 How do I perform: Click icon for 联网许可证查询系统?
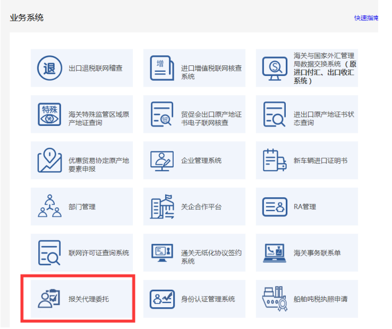pyautogui.click(x=49, y=252)
